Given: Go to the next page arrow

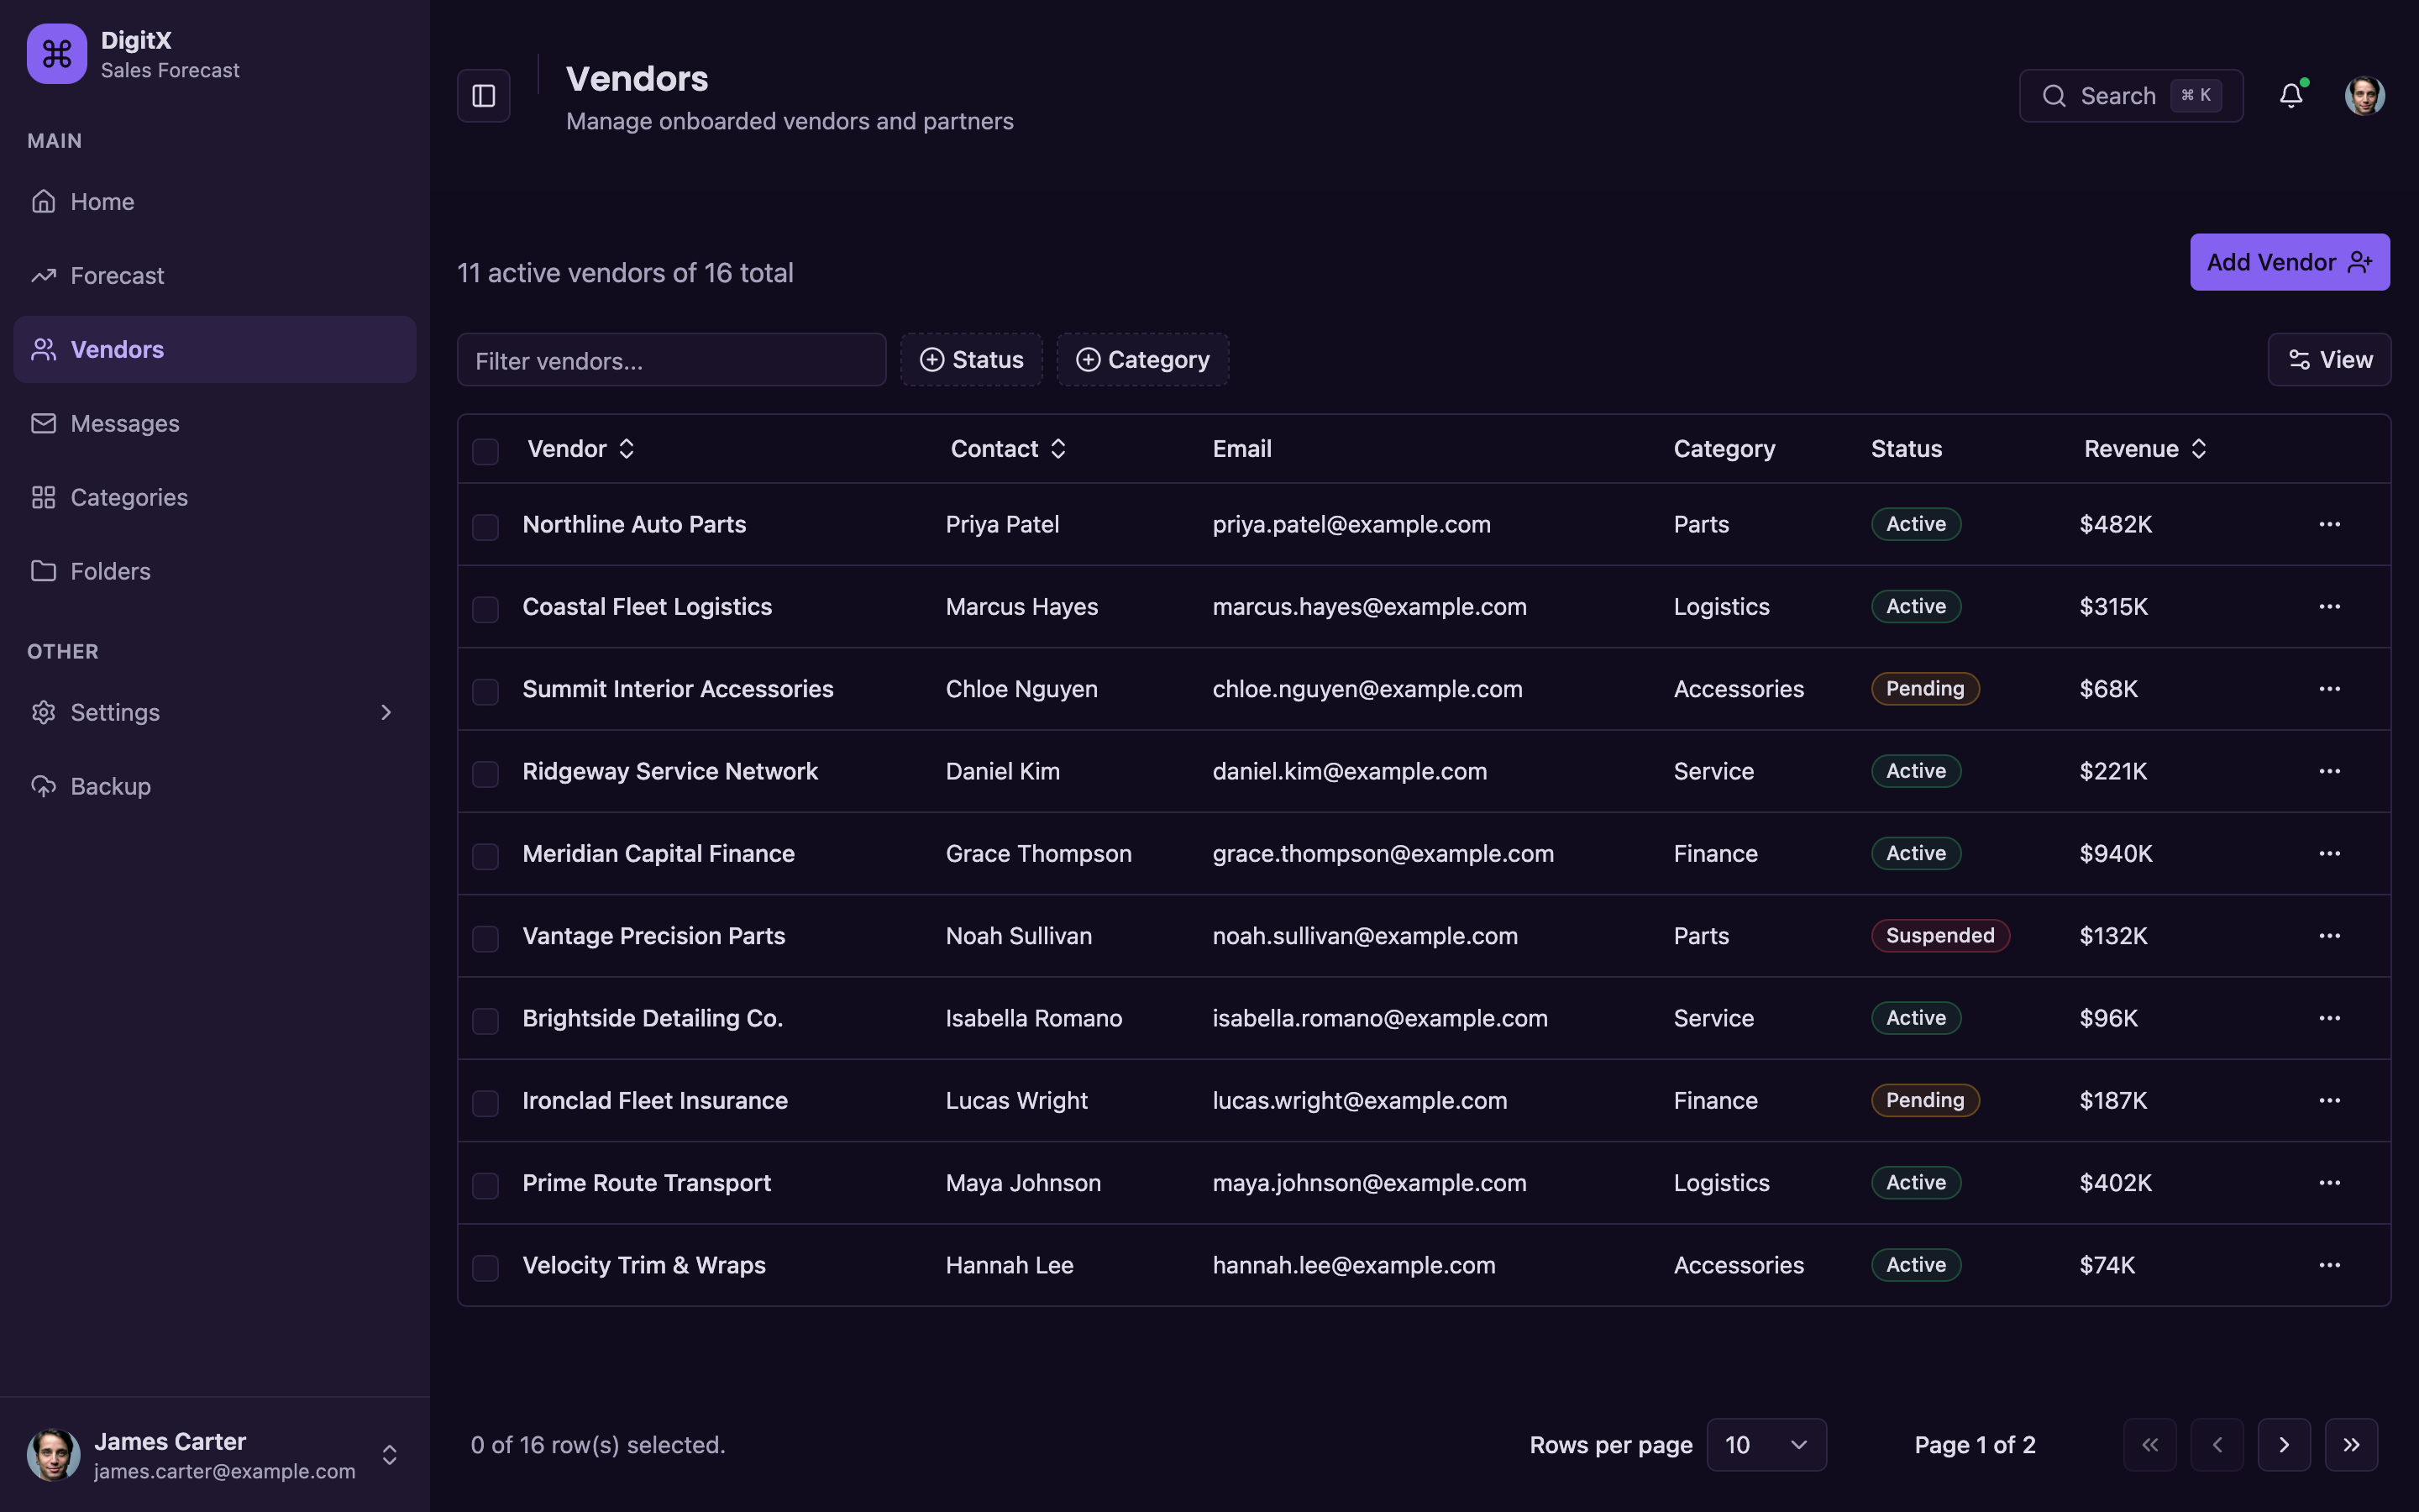Looking at the screenshot, I should (x=2284, y=1445).
